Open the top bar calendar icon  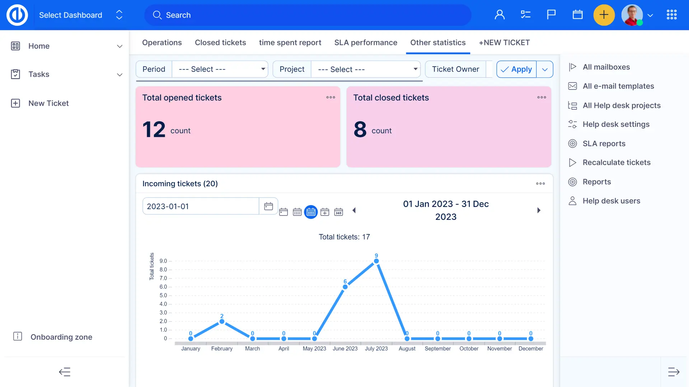577,15
